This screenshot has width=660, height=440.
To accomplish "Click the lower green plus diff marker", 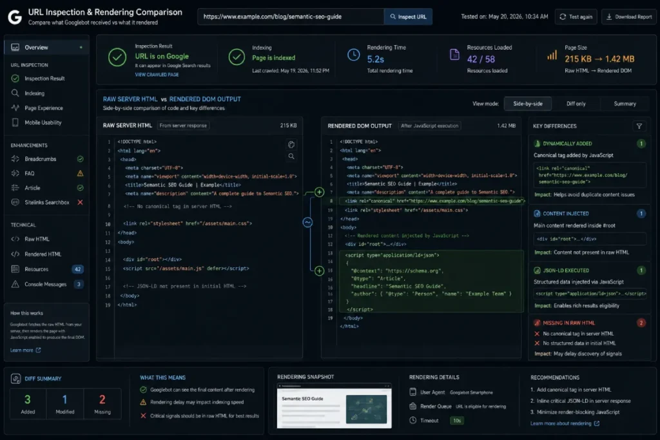I will pos(320,271).
